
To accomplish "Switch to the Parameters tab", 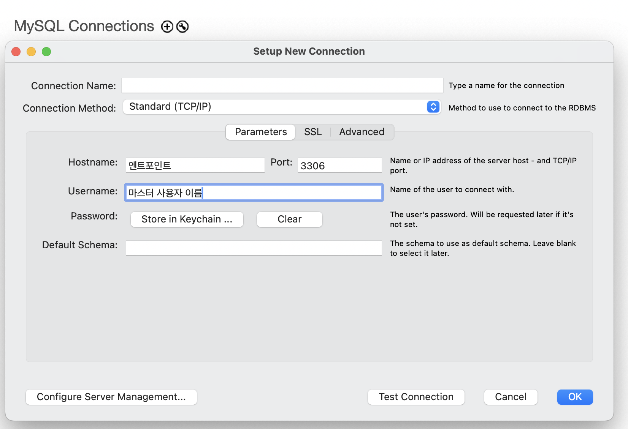I will [261, 132].
